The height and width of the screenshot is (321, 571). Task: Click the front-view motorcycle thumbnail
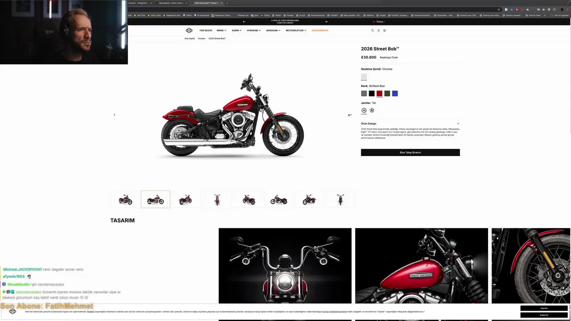[217, 199]
